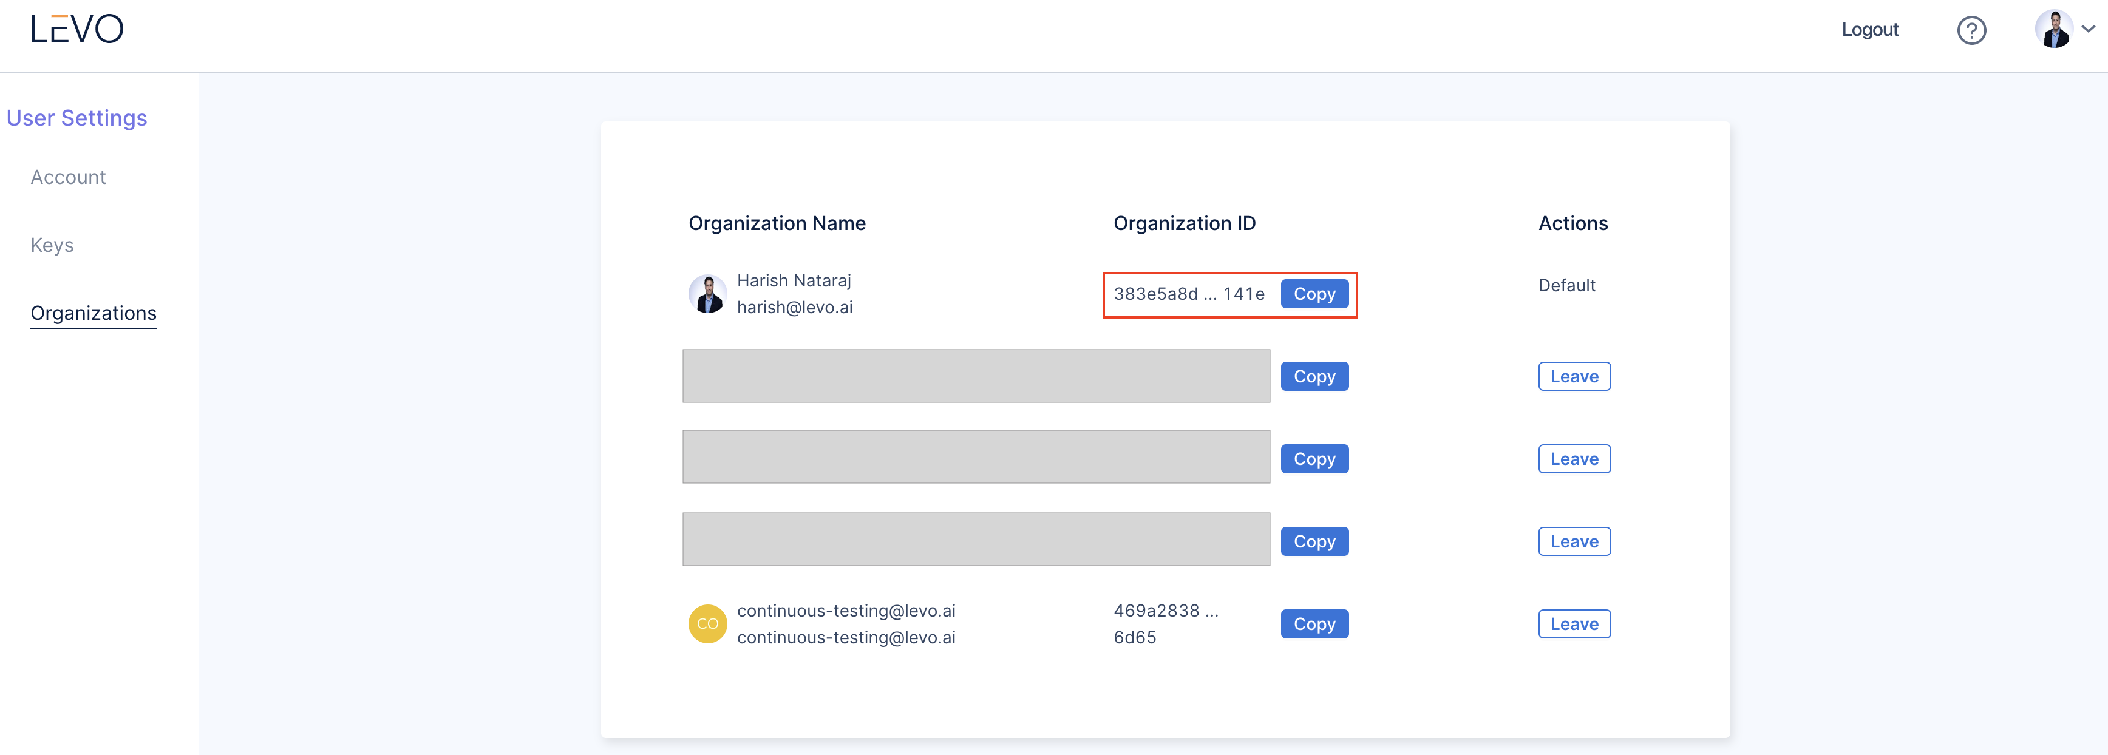Select Keys in the sidebar
The width and height of the screenshot is (2108, 755).
(52, 245)
